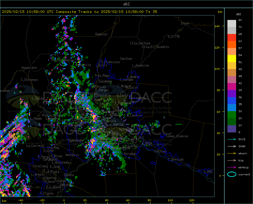Image resolution: width=253 pixels, height=204 pixels.
Task: Select the green 20-30 dBZ swatch
Action: (232, 115)
